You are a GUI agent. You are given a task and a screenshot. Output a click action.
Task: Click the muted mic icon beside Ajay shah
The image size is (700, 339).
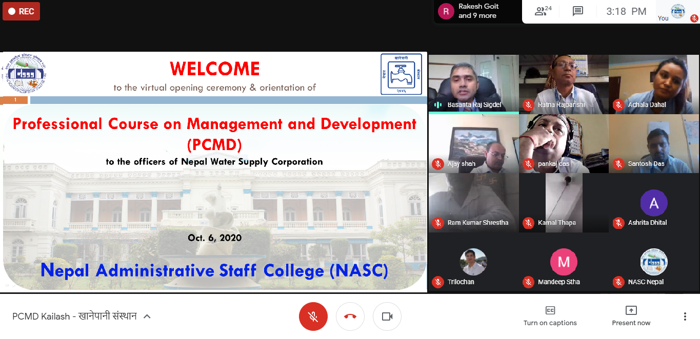click(438, 164)
